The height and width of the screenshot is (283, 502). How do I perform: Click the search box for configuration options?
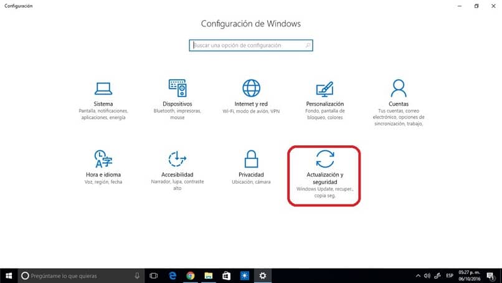coord(246,46)
